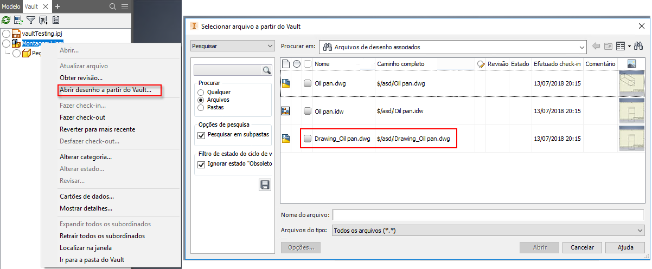Open the hamburger menu in browser header
Image resolution: width=652 pixels, height=269 pixels.
(x=125, y=6)
